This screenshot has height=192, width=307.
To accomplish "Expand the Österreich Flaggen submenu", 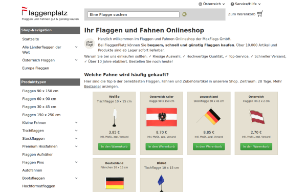I will pyautogui.click(x=76, y=60).
